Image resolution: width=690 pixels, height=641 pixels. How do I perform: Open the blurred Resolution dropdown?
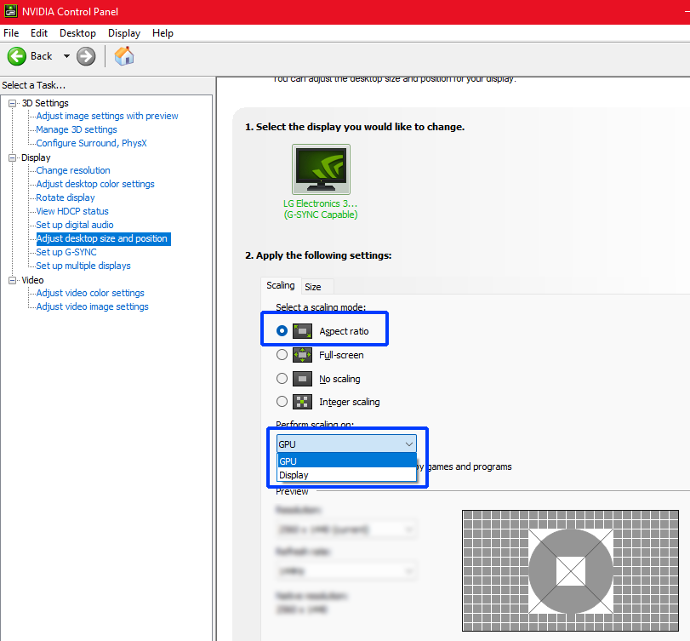coord(346,529)
